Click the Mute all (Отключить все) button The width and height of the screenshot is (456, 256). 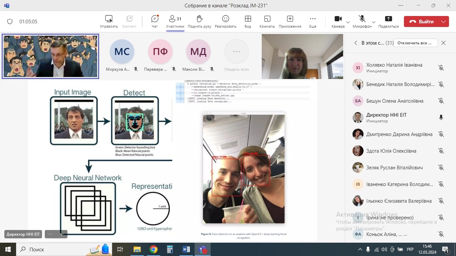pyautogui.click(x=416, y=43)
